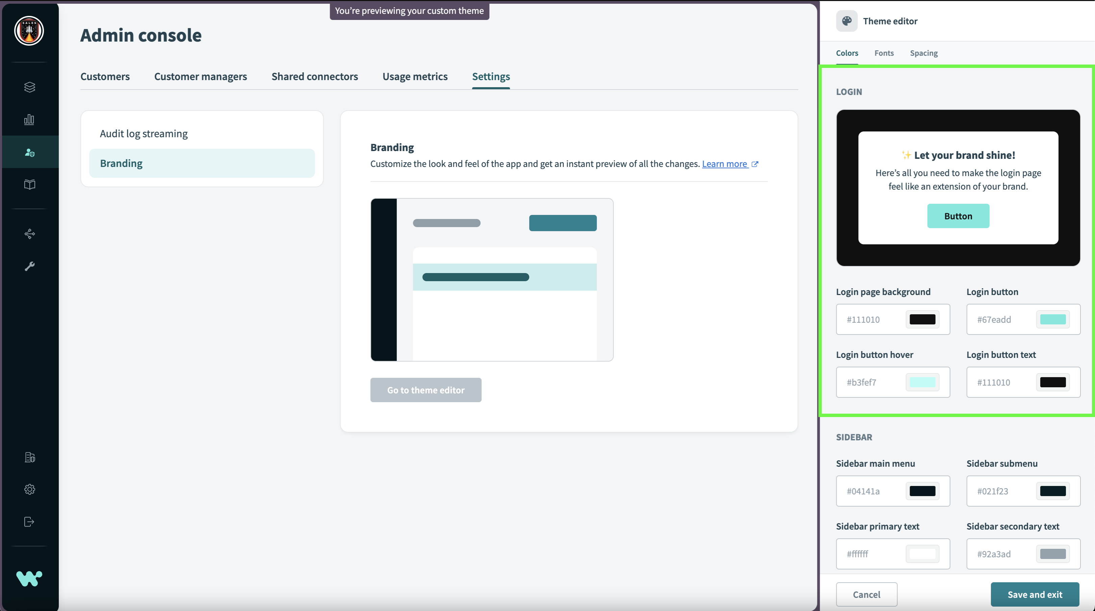Open the gear settings icon in sidebar

(29, 489)
